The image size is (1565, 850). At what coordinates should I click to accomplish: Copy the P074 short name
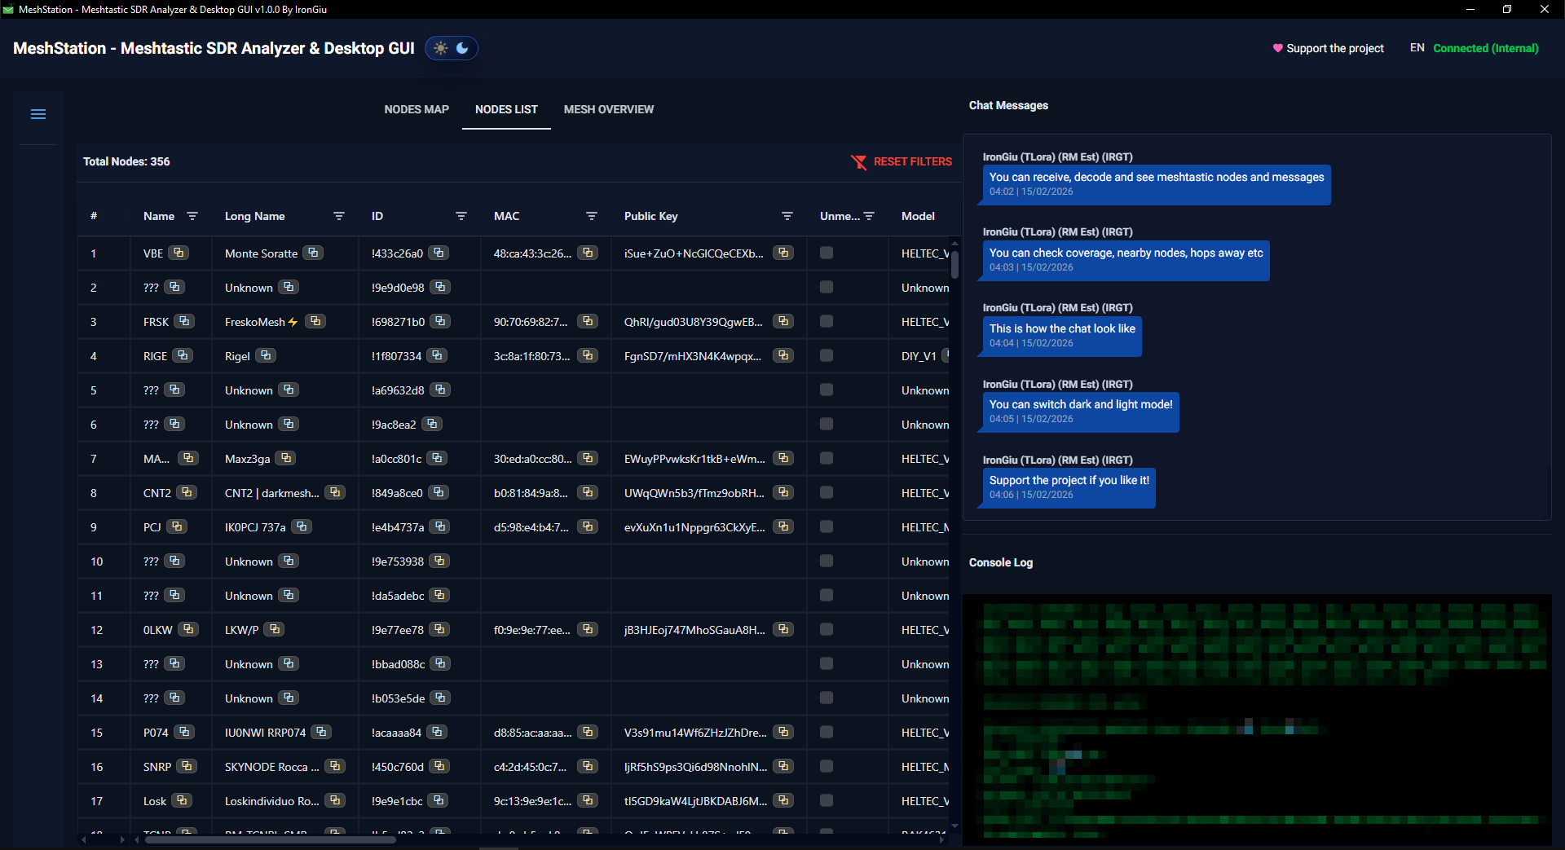184,732
